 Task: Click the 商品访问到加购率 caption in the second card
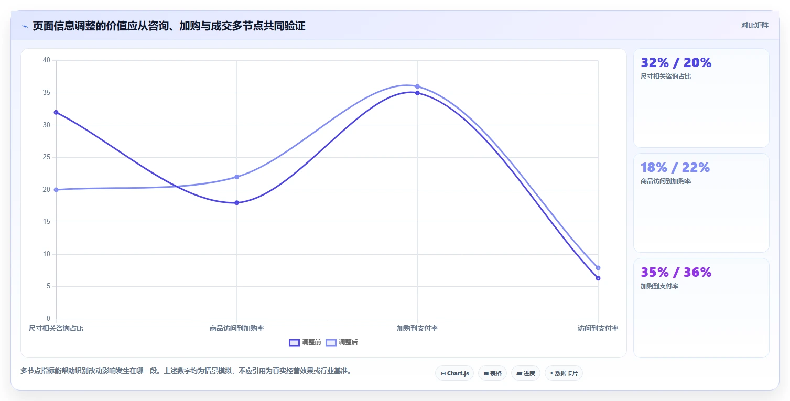666,181
